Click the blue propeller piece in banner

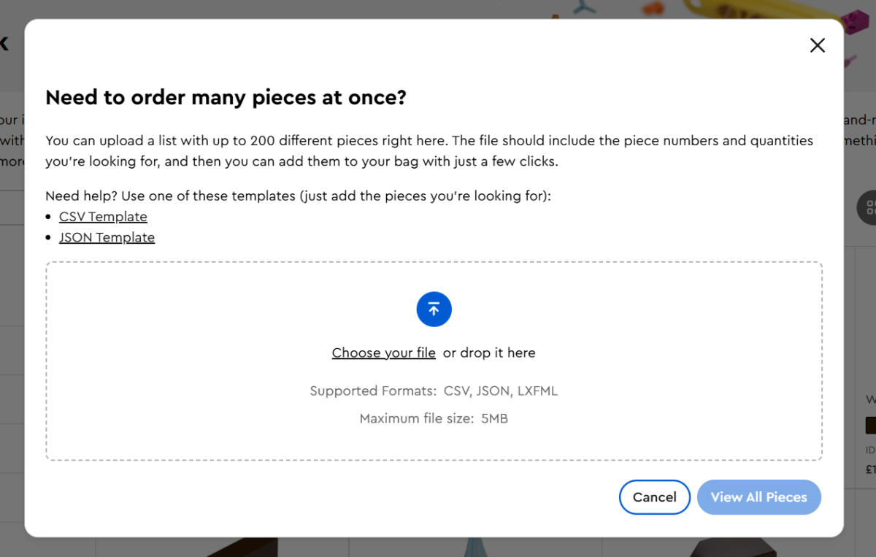584,7
